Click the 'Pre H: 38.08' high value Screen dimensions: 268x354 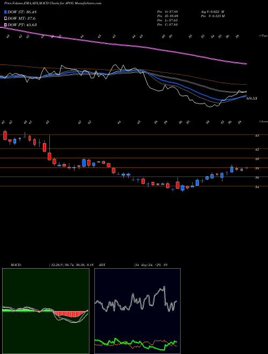(168, 16)
